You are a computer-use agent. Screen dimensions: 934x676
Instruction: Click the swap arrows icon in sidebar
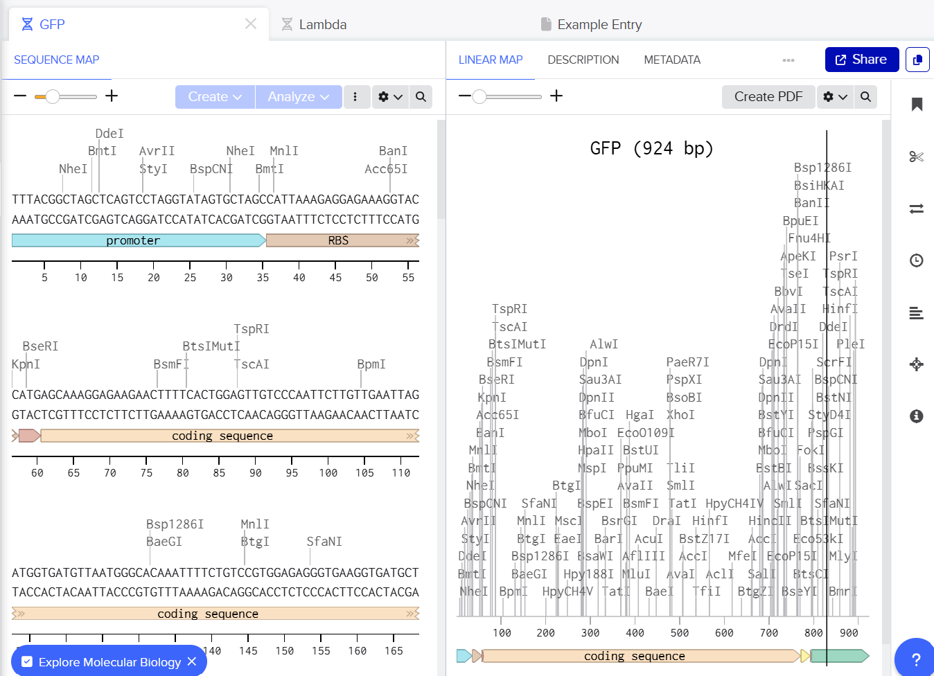[917, 208]
